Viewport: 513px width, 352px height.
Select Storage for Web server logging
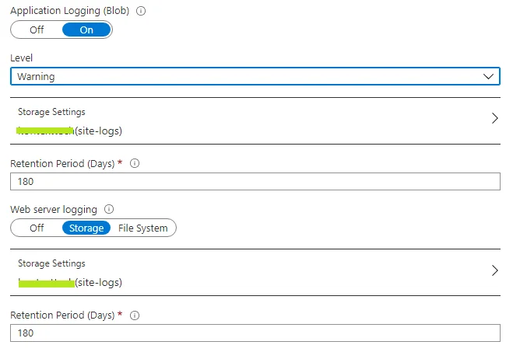86,228
